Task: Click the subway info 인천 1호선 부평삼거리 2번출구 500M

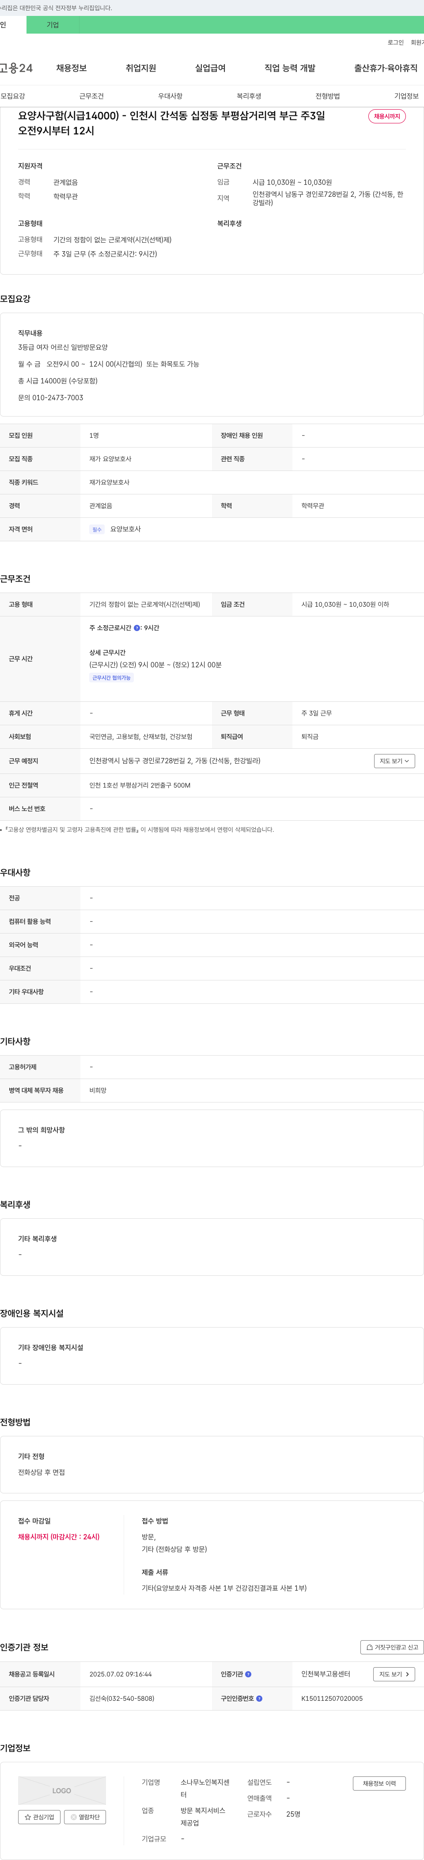Action: click(140, 785)
